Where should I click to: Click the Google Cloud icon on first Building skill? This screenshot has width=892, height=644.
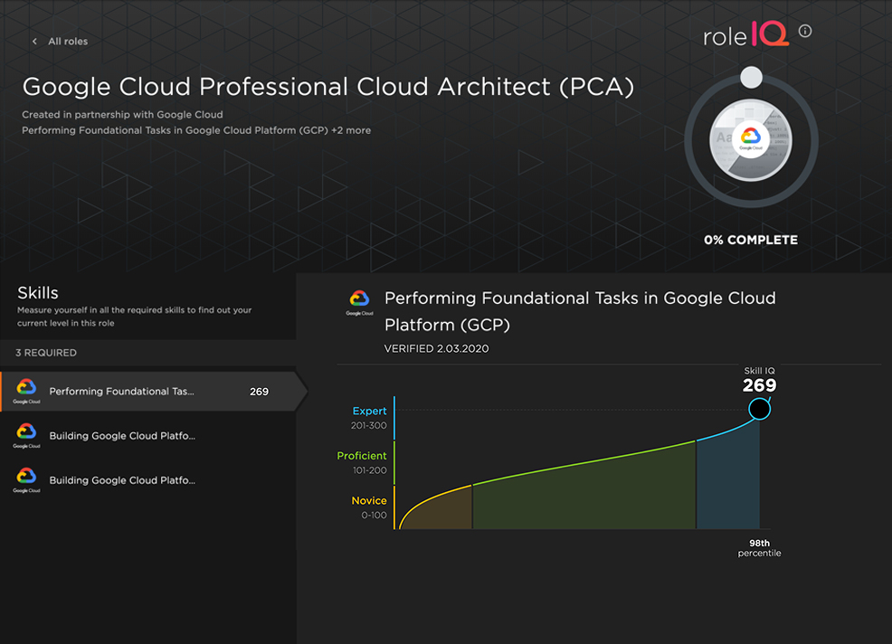point(26,435)
